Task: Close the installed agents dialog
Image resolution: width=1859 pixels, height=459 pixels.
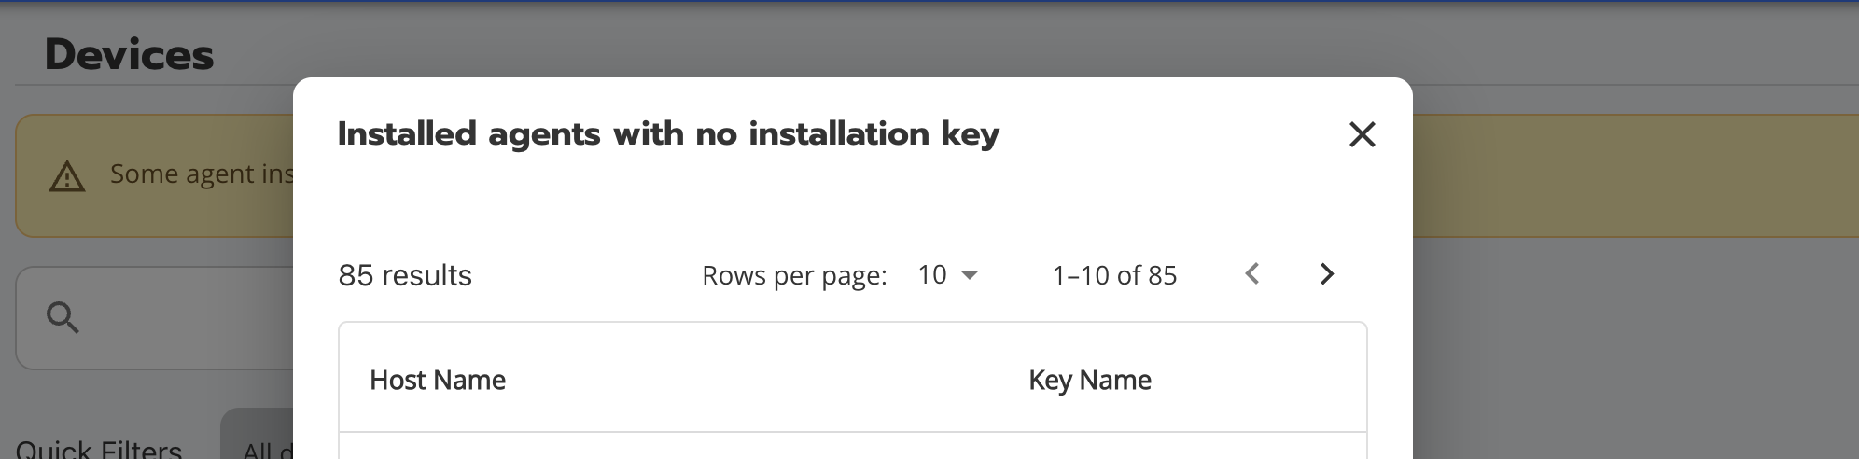Action: [1363, 134]
